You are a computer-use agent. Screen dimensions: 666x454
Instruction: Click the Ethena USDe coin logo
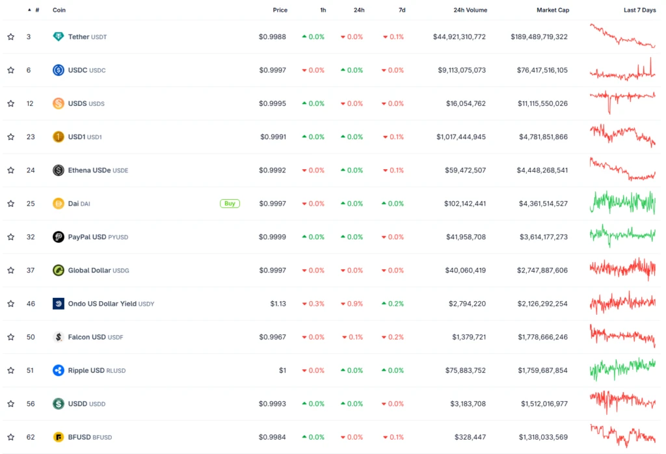click(x=58, y=170)
